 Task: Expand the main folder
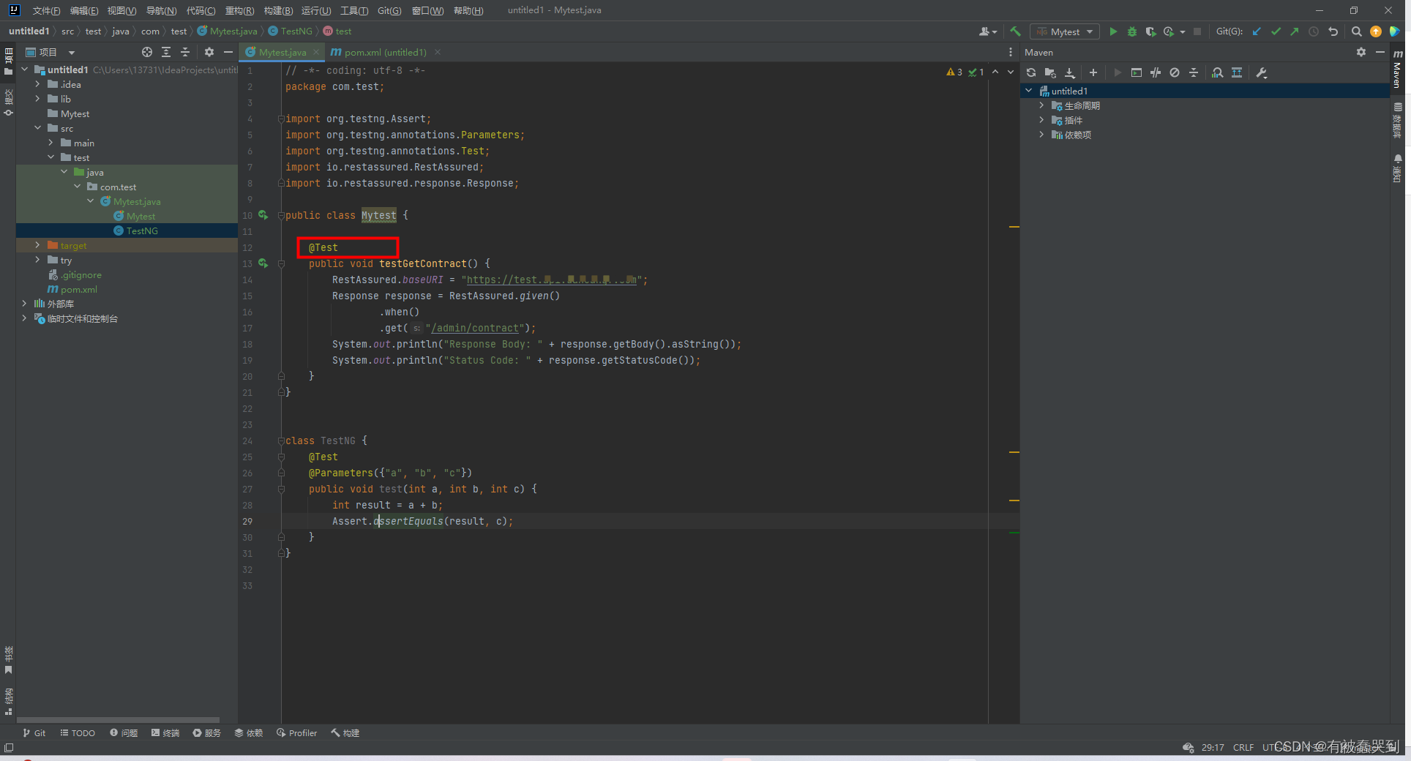[50, 143]
